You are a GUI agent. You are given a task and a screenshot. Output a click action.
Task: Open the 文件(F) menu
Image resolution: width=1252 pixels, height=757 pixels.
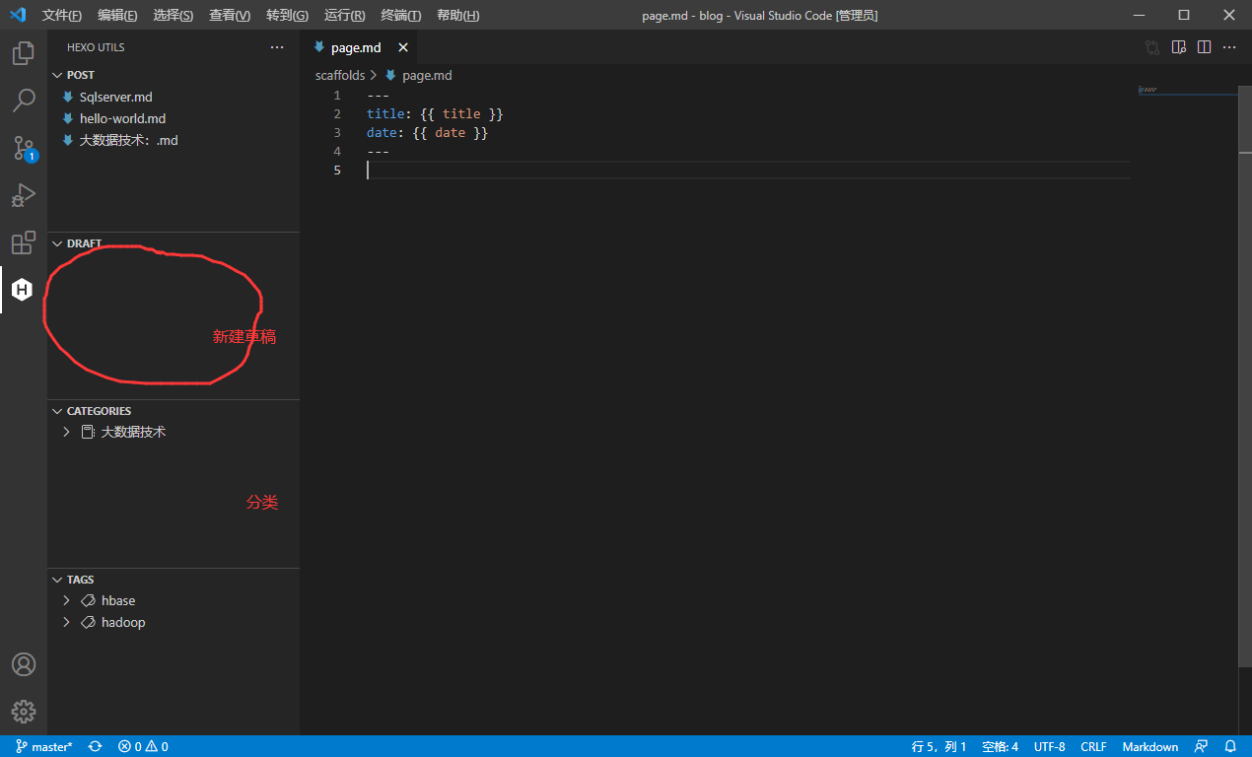(x=62, y=15)
